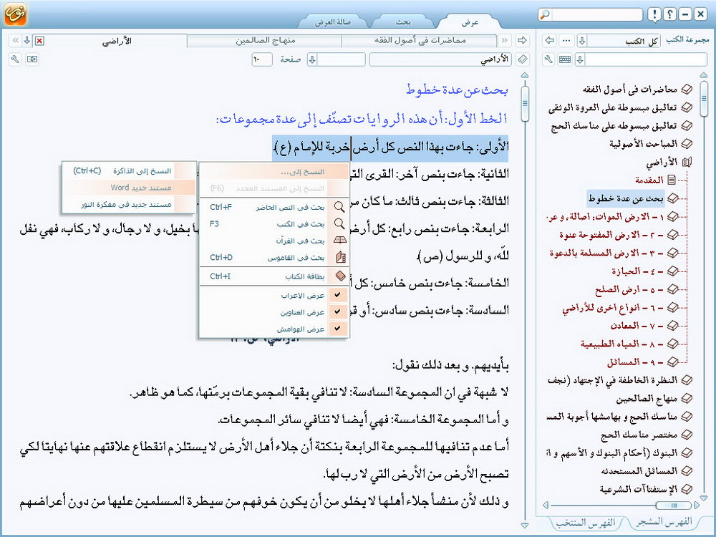Move the horizontal scroll slider under the book tree
Screen dimensions: 716x537
pyautogui.click(x=674, y=505)
